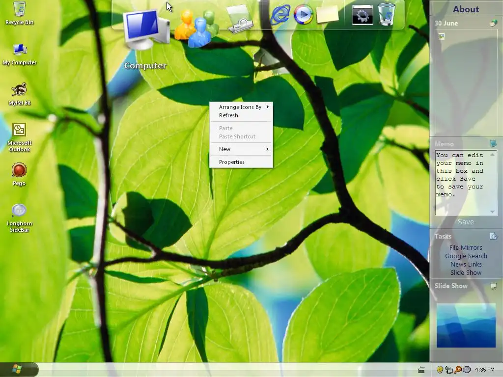Choose Refresh in context menu
The width and height of the screenshot is (503, 377).
241,115
